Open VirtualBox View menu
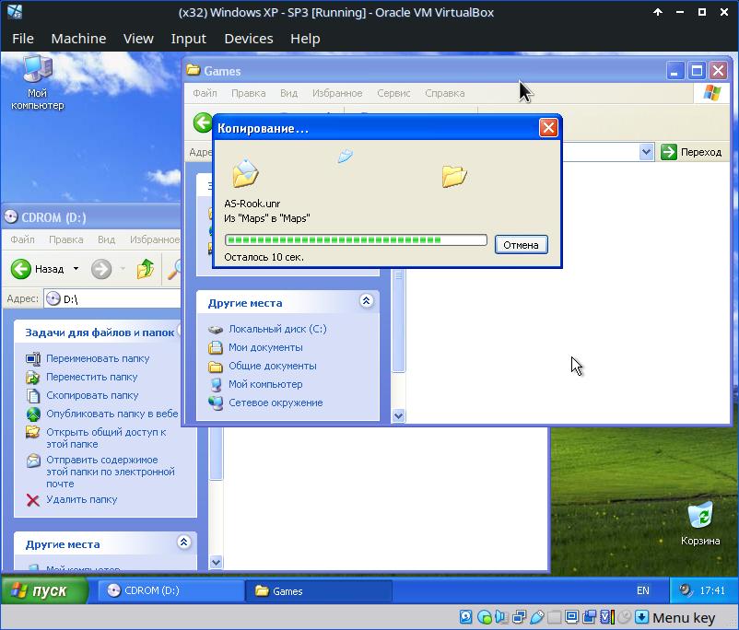Image resolution: width=739 pixels, height=630 pixels. [138, 38]
